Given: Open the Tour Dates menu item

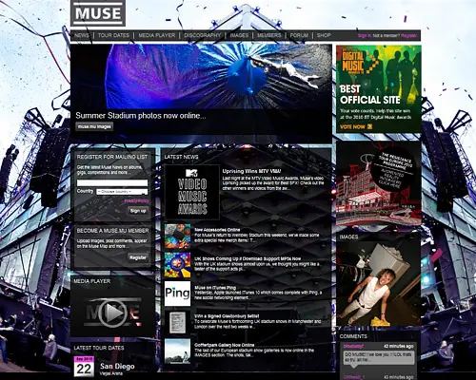Looking at the screenshot, I should [x=113, y=35].
